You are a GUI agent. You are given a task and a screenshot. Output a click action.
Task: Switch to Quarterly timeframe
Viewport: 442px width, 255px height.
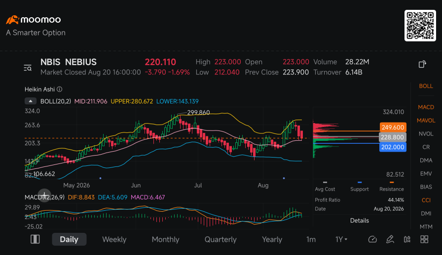tap(221, 239)
